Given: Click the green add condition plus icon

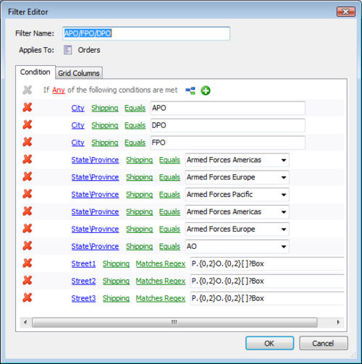Looking at the screenshot, I should (x=206, y=90).
